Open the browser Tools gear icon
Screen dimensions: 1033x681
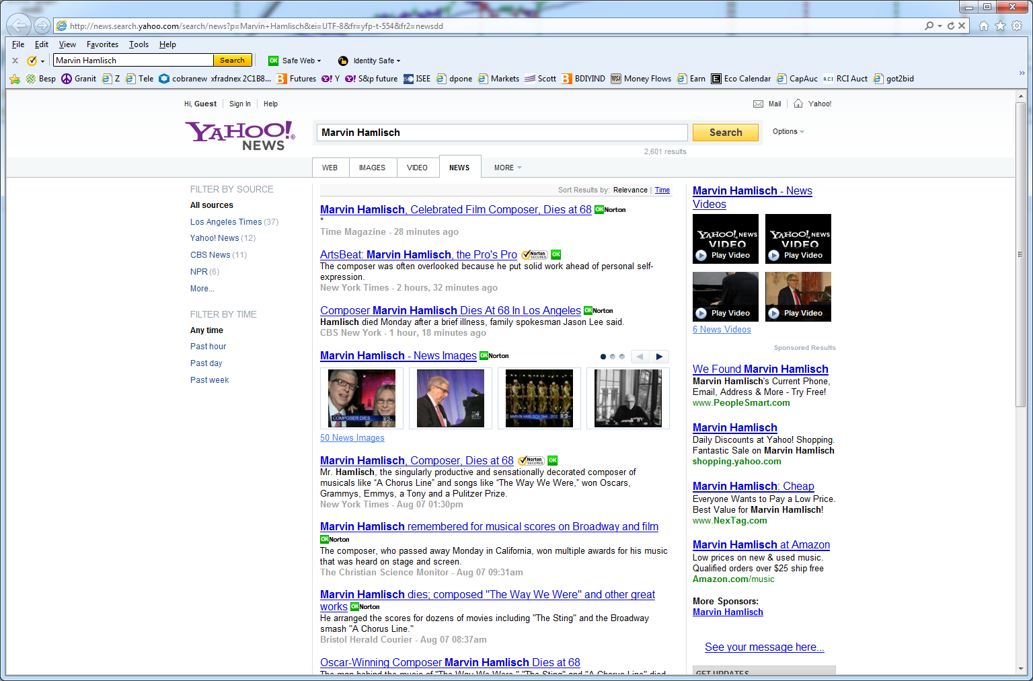point(1017,26)
